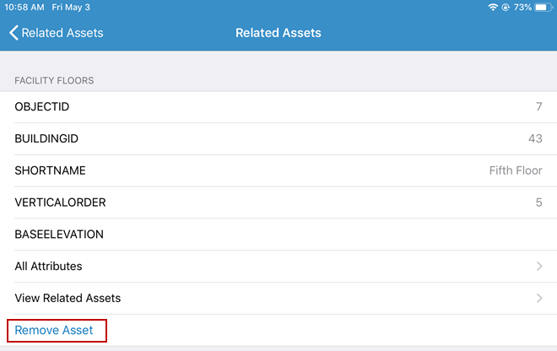Select the BUILDINGID field label

46,138
